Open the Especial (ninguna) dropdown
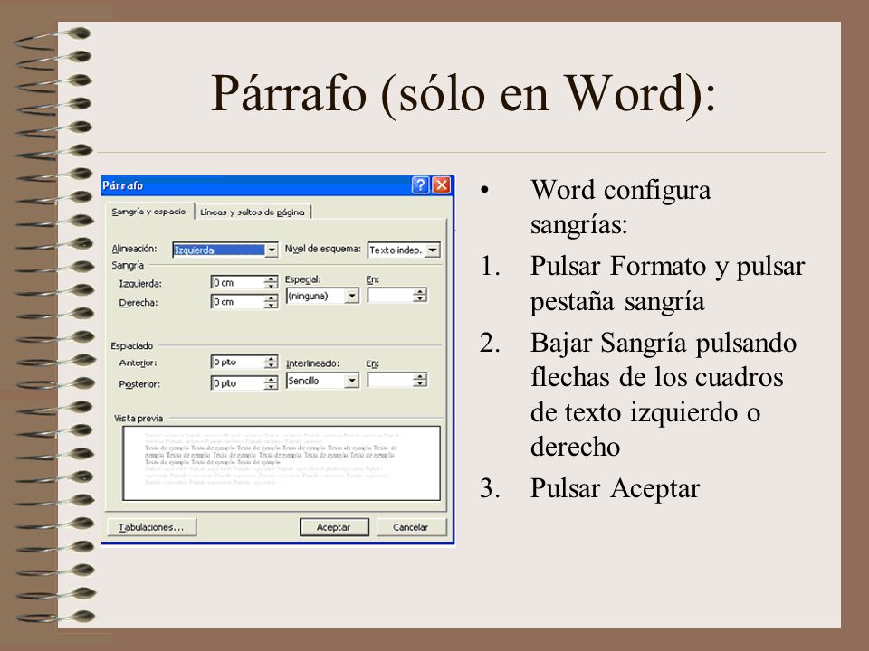869x651 pixels. (322, 297)
